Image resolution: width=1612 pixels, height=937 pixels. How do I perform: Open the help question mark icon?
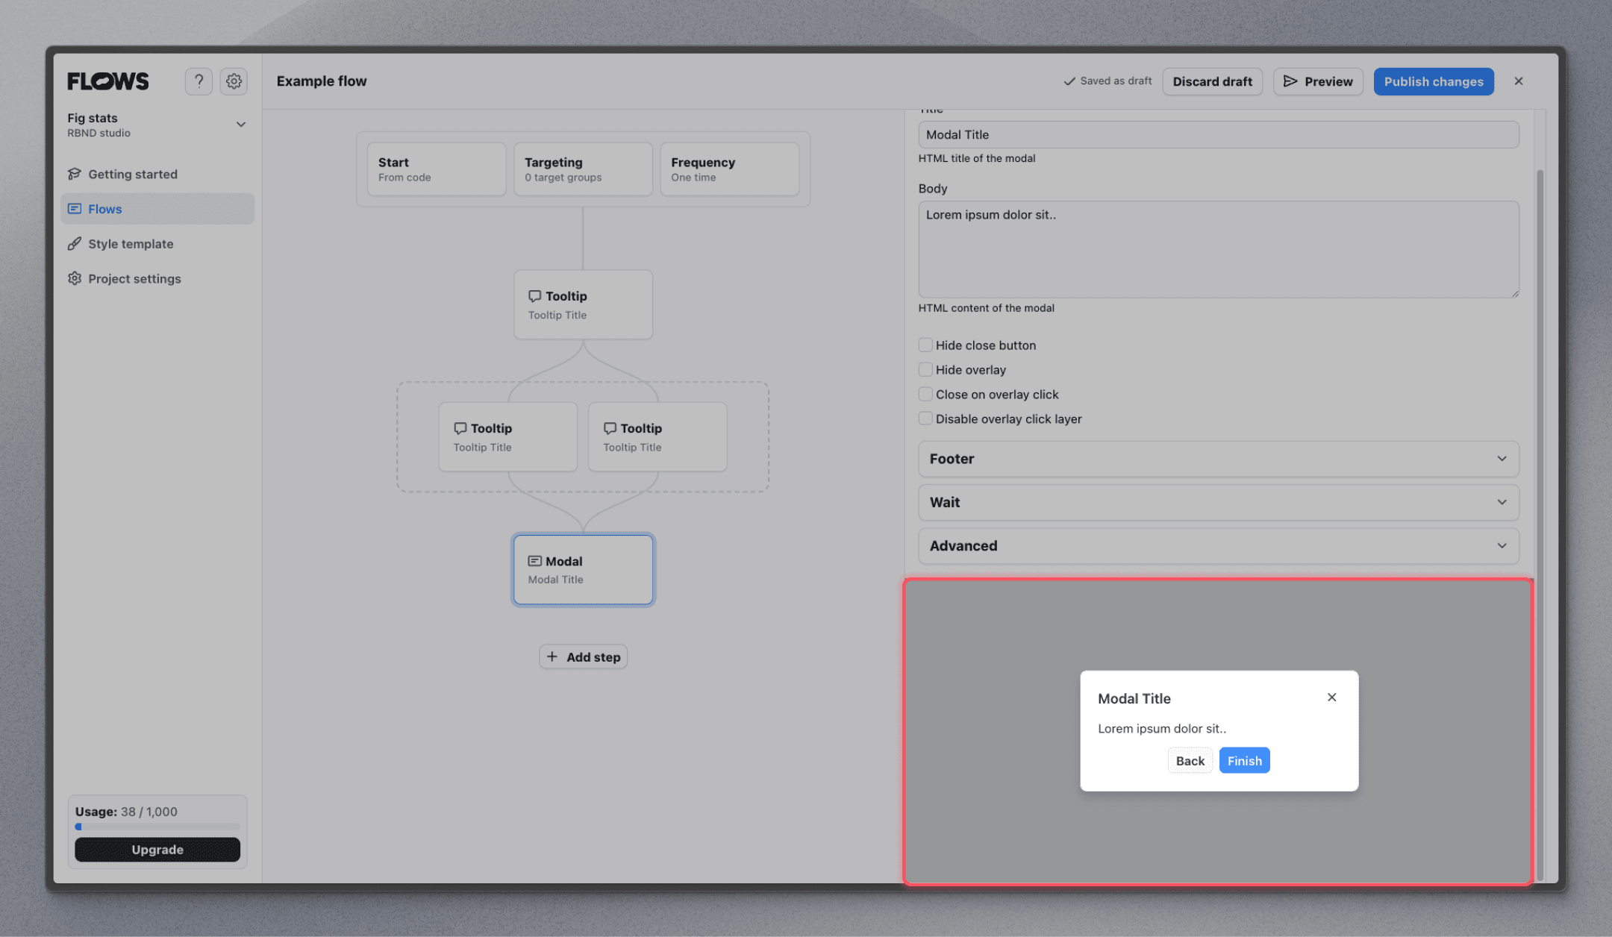pyautogui.click(x=199, y=81)
